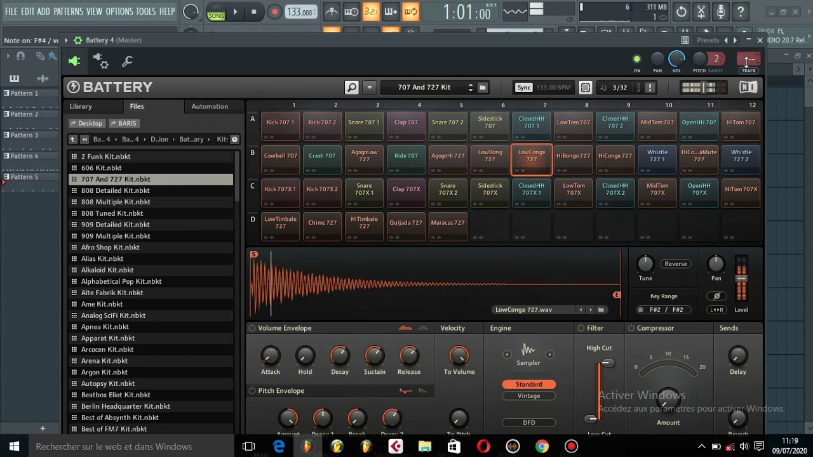Click the CPU square icon next to BPM
Screen dimensions: 813x457
(586, 88)
